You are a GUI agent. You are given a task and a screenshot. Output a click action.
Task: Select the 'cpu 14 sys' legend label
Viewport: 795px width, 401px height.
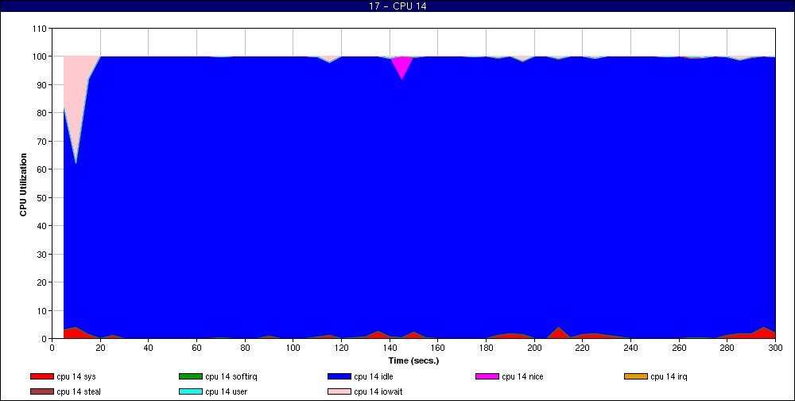coord(76,376)
